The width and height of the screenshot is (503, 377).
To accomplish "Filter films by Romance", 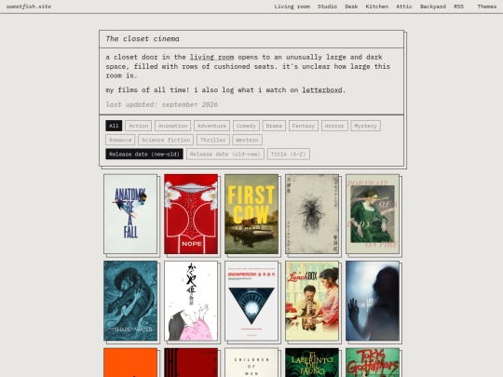I will pos(120,140).
